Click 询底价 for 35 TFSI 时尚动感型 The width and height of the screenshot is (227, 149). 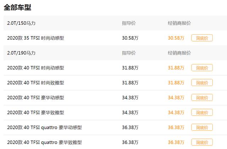[x=202, y=38]
